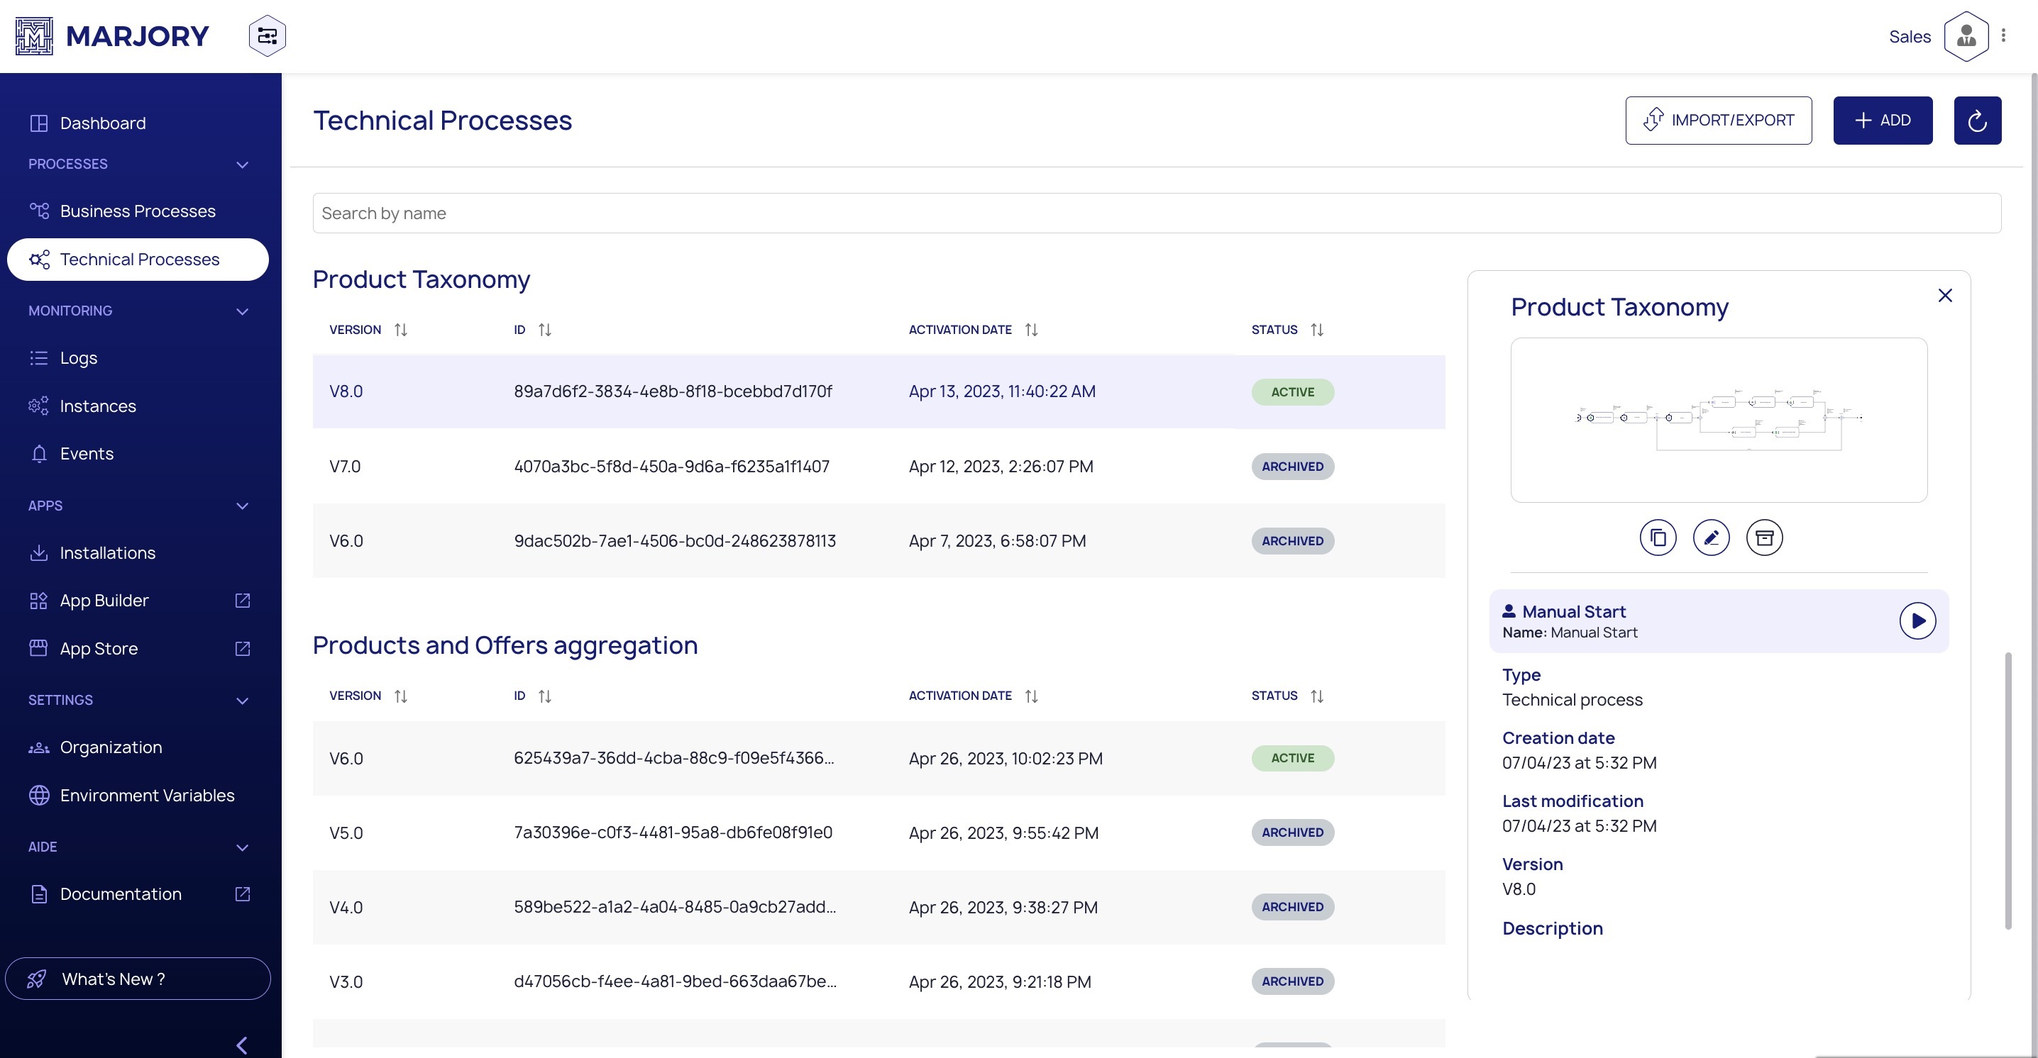Collapse the sidebar with left chevron
Viewport: 2038px width, 1058px height.
tap(242, 1045)
